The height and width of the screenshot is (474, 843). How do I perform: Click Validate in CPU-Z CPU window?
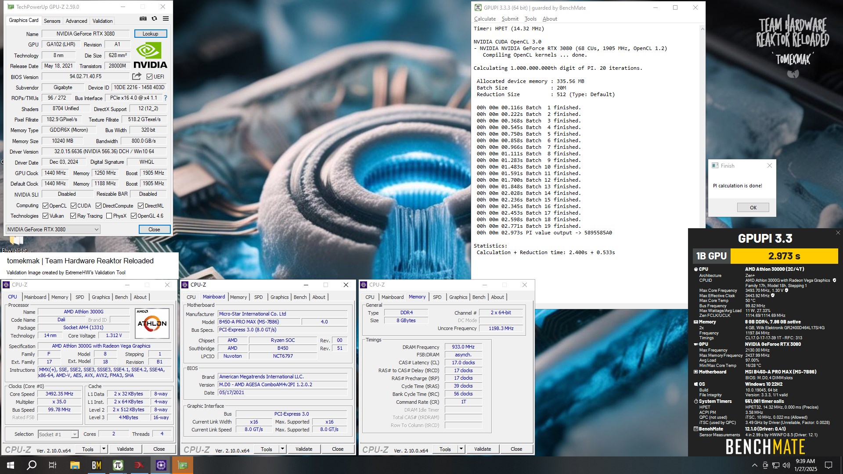click(125, 449)
